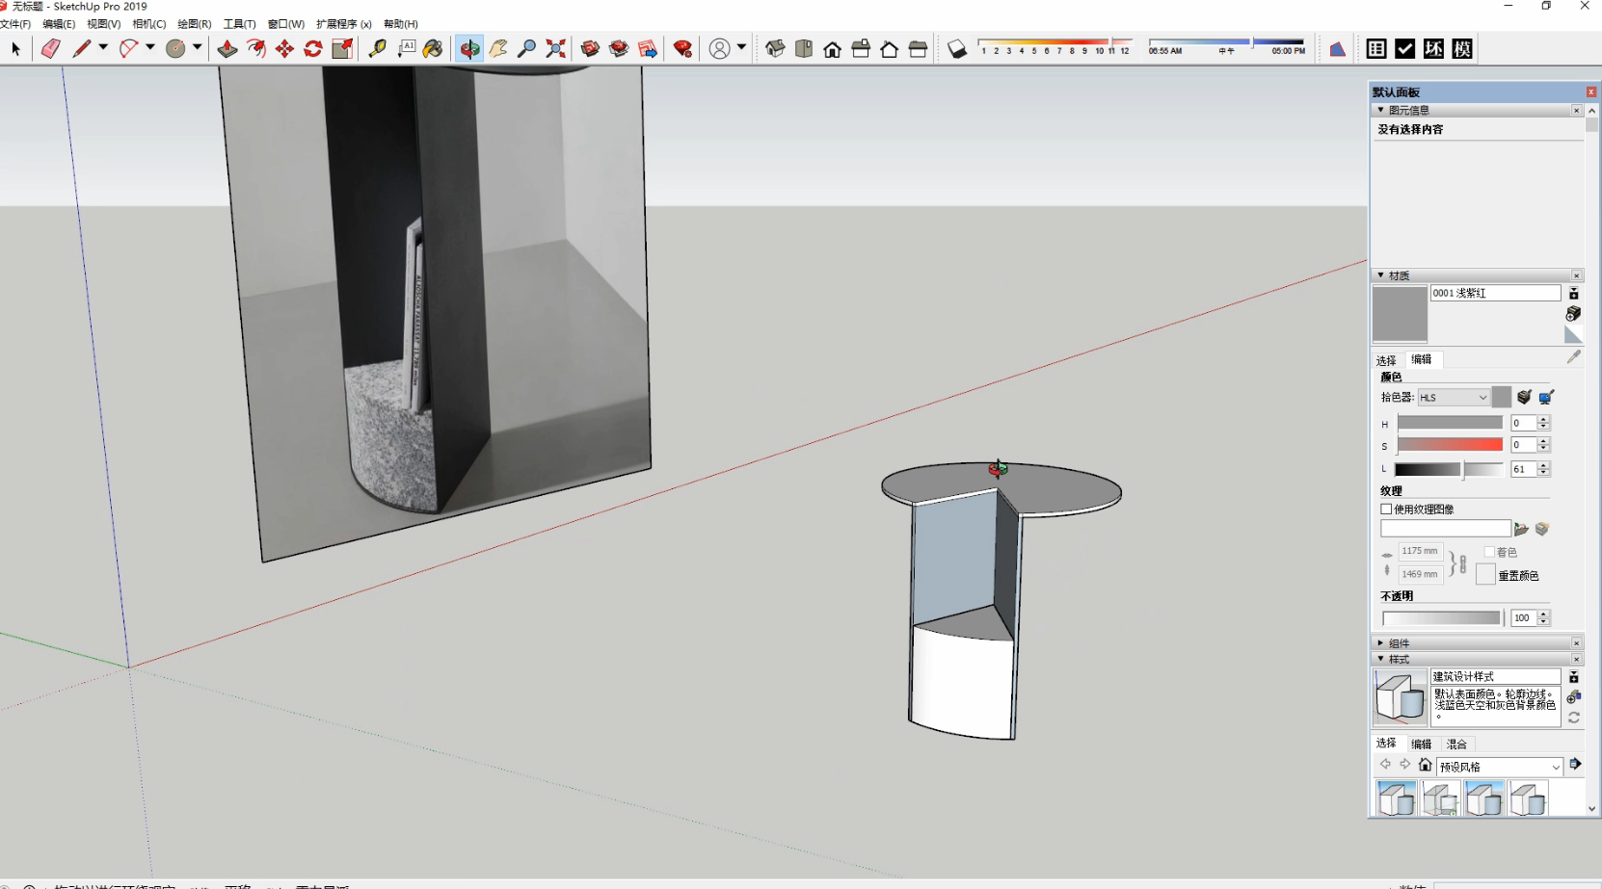Adjust the Lightness slider

click(1450, 469)
